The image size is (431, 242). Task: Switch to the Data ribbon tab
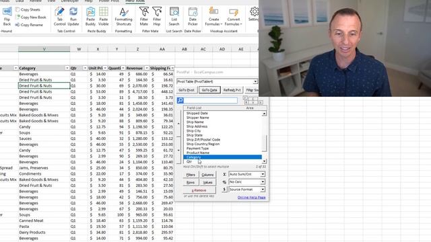(20, 1)
